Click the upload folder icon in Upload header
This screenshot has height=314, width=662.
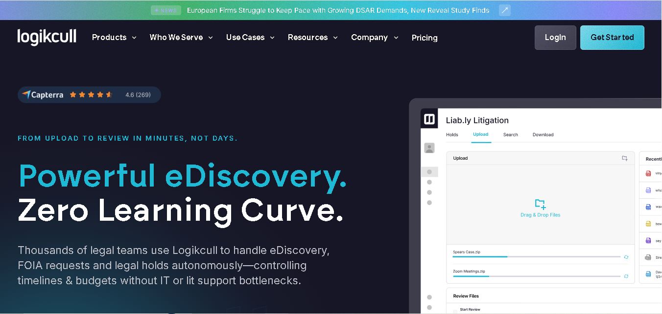click(625, 158)
